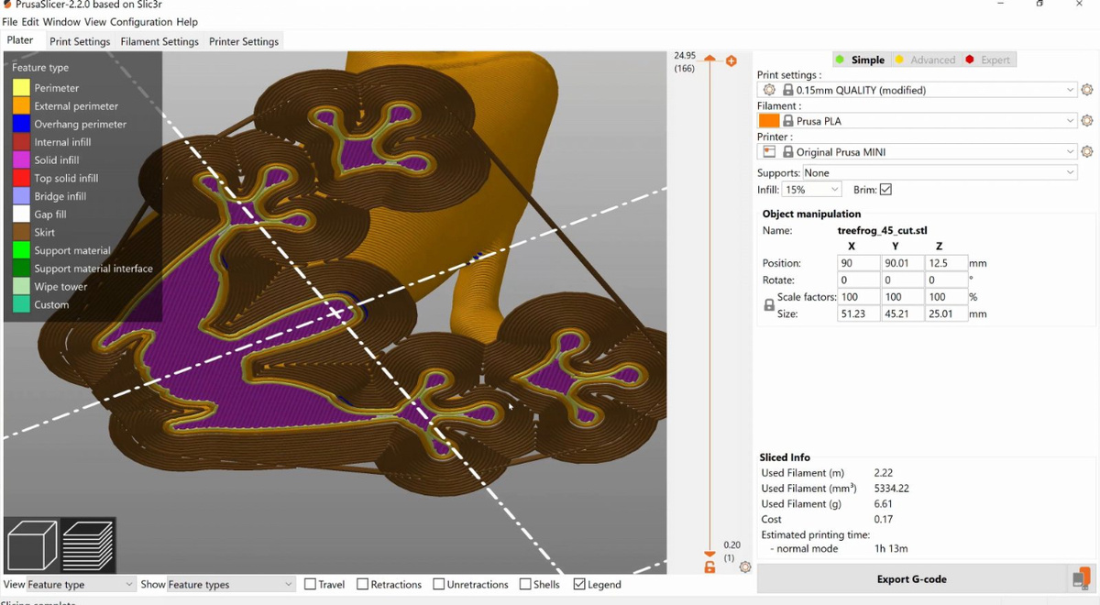Switch to layers preview view icon
Screen dimensions: 1100x605
tap(88, 545)
